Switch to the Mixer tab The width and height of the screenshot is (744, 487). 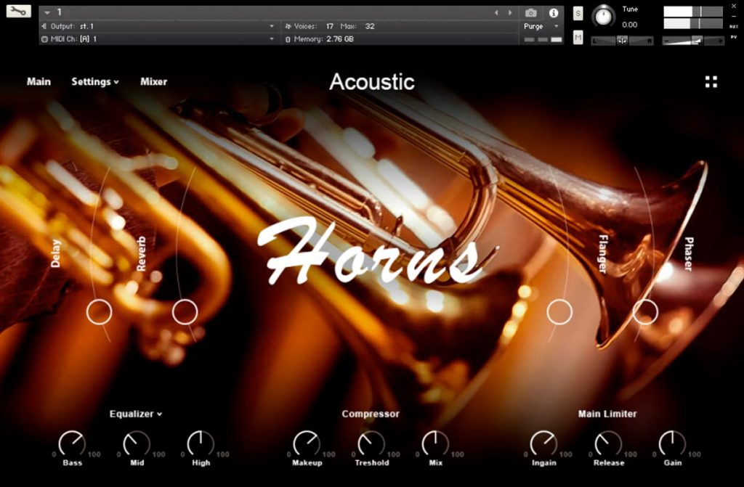tap(153, 81)
